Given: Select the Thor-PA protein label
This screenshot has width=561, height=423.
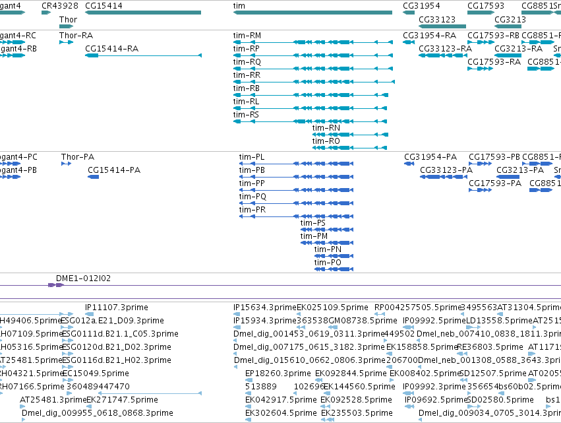Looking at the screenshot, I should pos(78,157).
